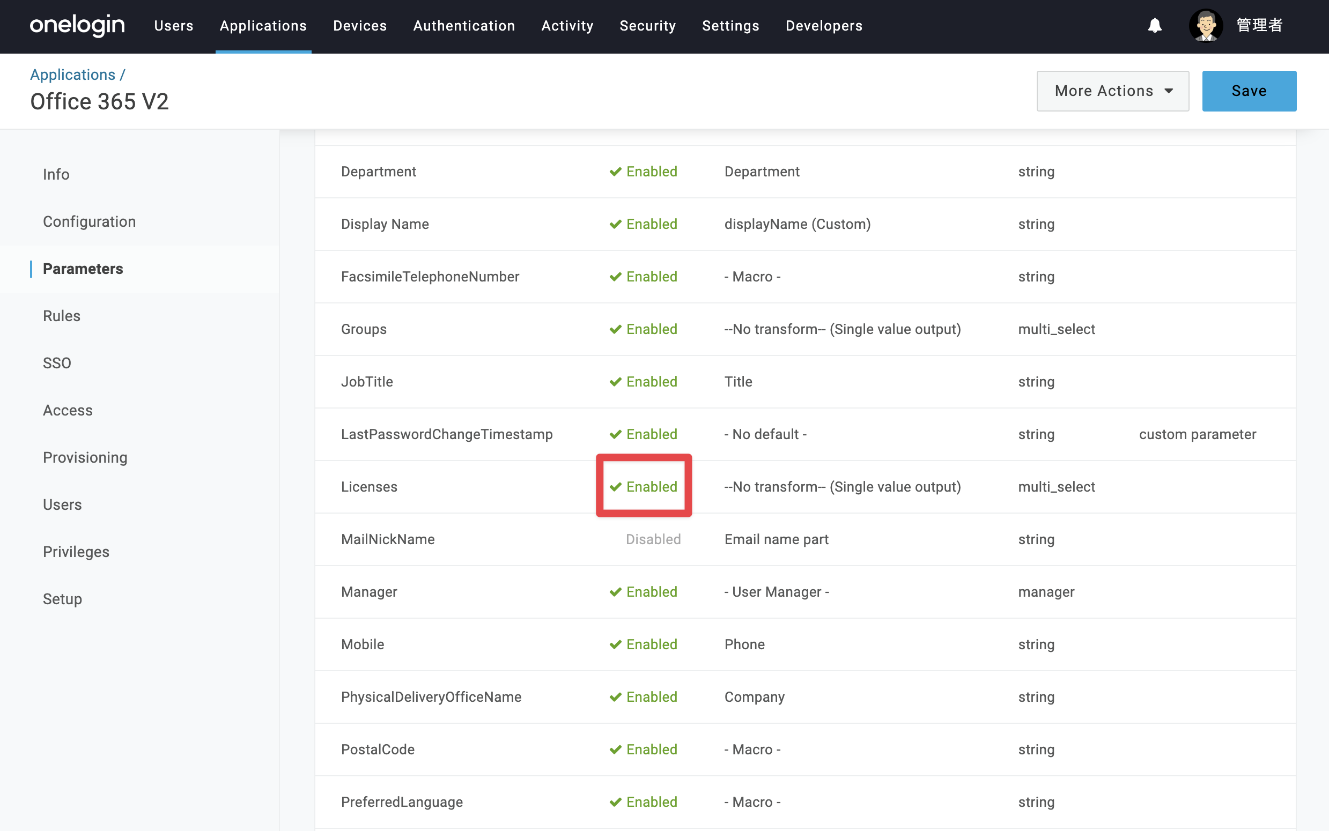The width and height of the screenshot is (1329, 831).
Task: Open the Users top menu
Action: tap(174, 26)
